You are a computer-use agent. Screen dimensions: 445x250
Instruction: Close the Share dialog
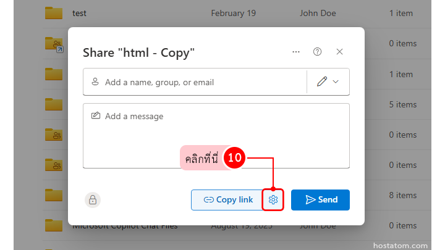click(x=339, y=52)
